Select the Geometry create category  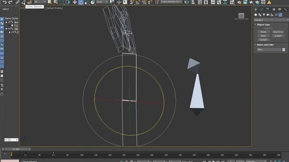[x=256, y=15]
